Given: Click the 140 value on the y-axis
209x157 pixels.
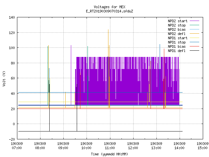Looking at the screenshot, I should [12, 17].
